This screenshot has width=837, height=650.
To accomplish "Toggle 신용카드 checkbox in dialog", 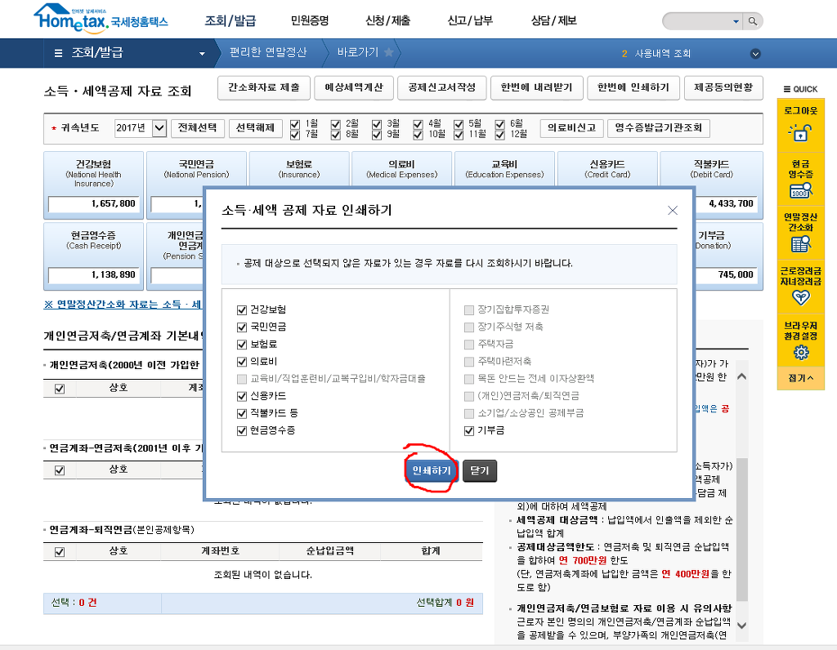I will point(242,396).
